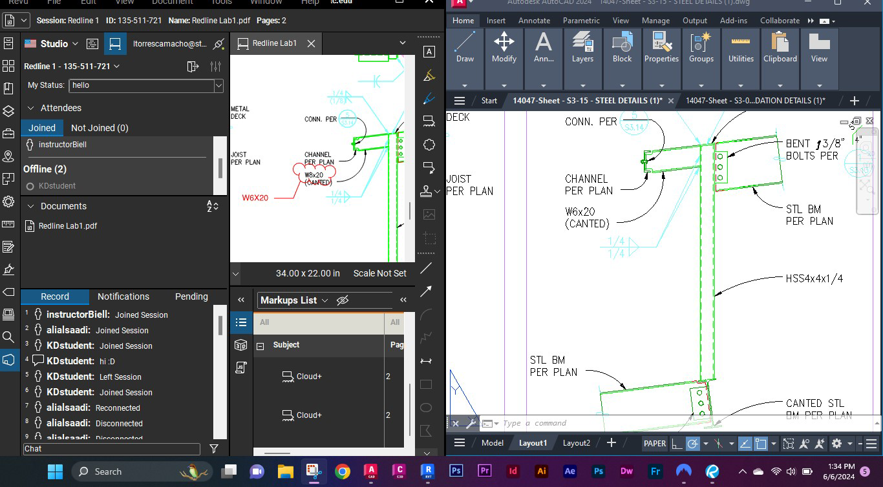
Task: Switch to the Notifications tab
Action: point(123,296)
